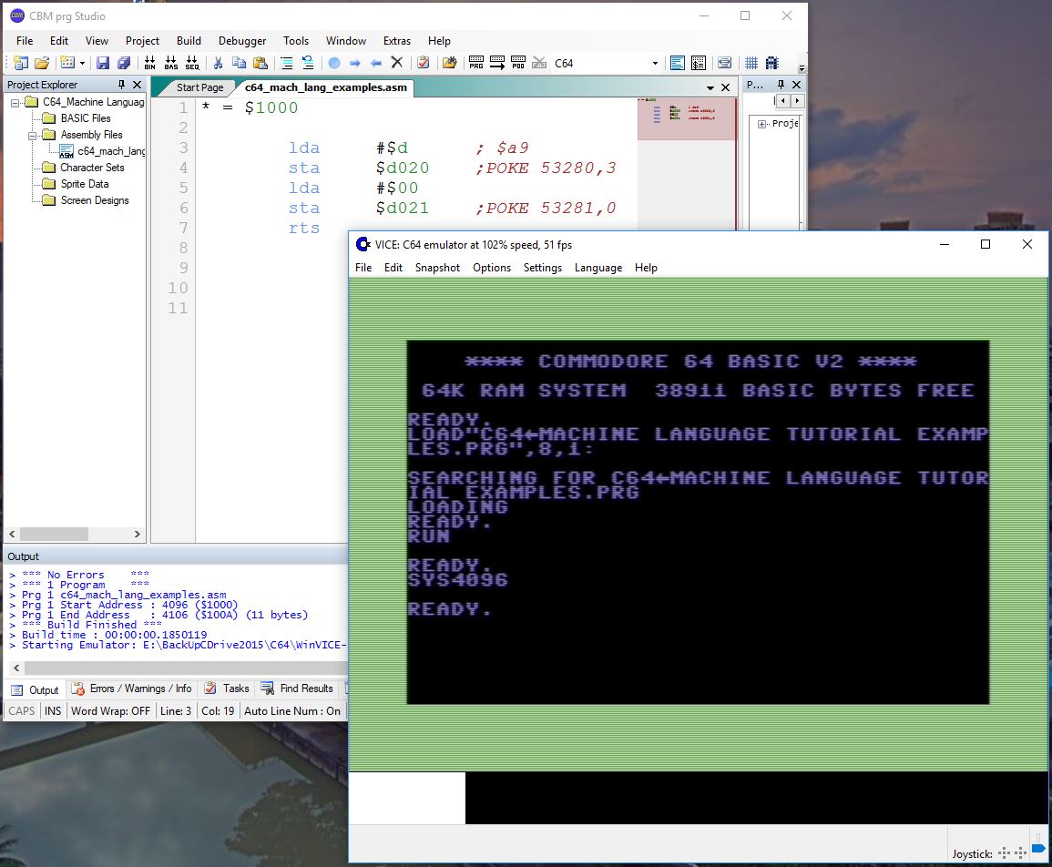Expand the Proje node in right panel
Viewport: 1052px width, 867px height.
pos(762,124)
